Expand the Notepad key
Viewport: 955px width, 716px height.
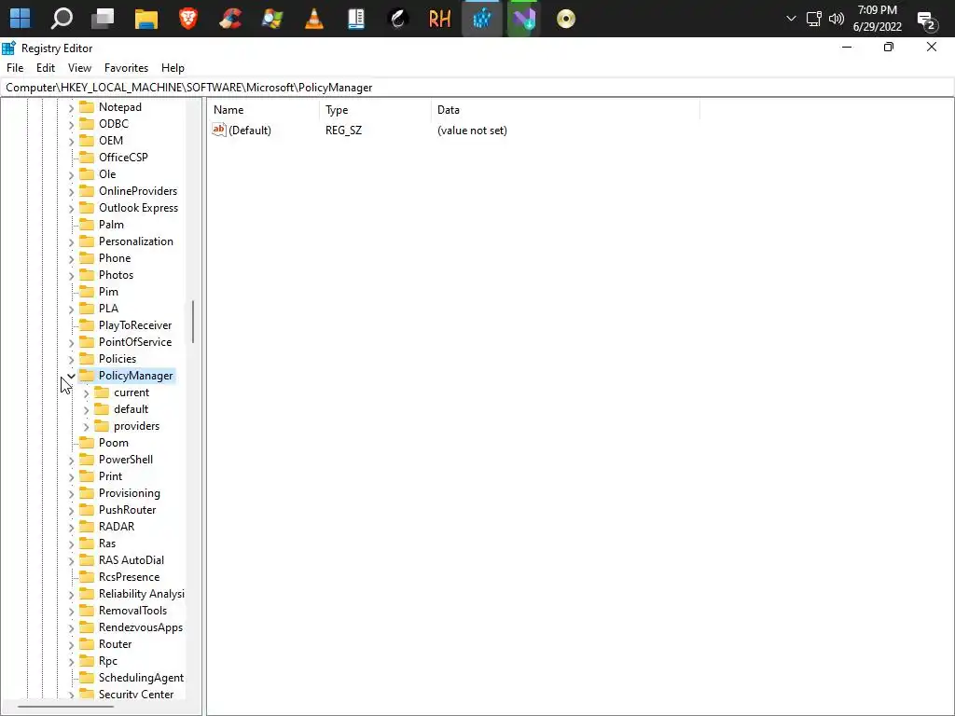point(71,108)
